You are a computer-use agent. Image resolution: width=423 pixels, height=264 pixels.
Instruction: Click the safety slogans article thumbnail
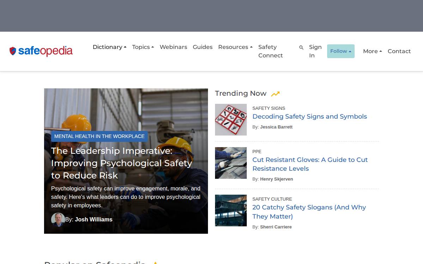pyautogui.click(x=231, y=210)
